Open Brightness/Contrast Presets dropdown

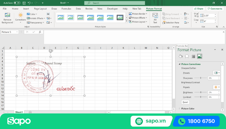coord(217,87)
